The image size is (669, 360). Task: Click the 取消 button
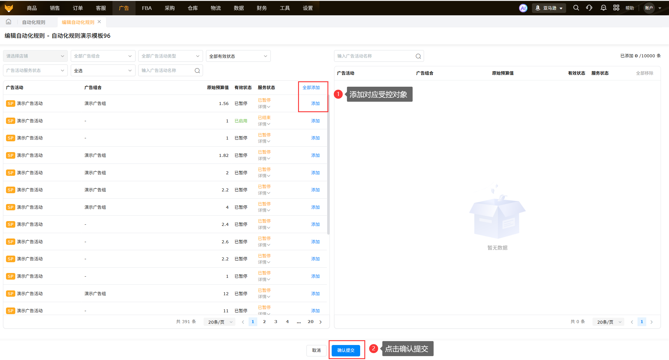pos(316,350)
